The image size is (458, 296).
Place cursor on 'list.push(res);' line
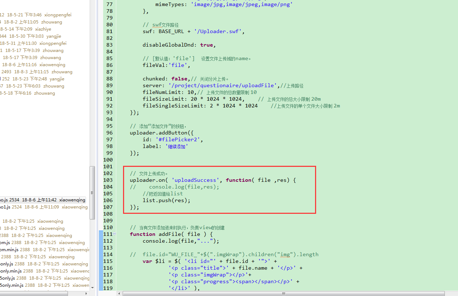(166, 200)
